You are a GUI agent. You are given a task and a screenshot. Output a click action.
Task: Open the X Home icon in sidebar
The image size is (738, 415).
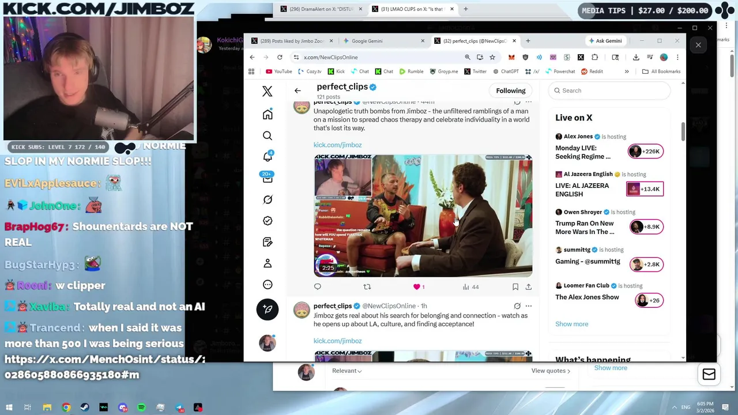268,115
